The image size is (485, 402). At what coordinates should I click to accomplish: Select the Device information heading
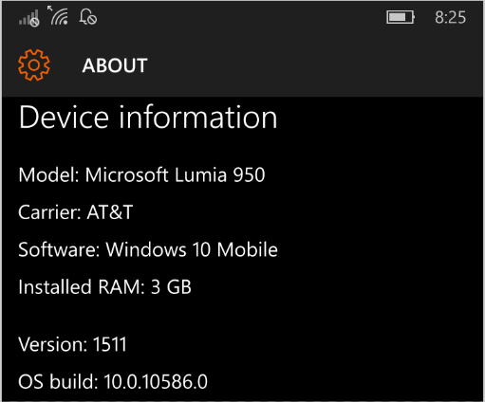(x=148, y=118)
